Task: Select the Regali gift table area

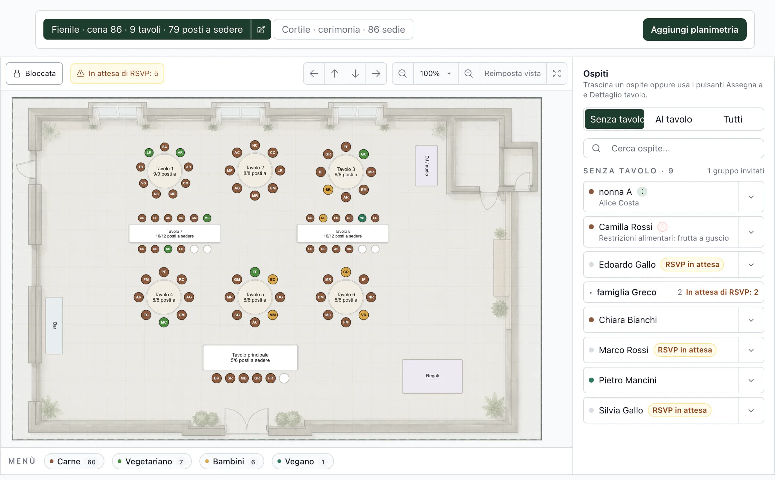Action: (x=432, y=376)
